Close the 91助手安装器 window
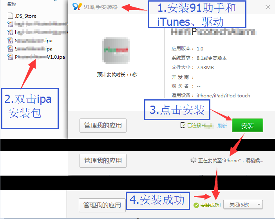The width and height of the screenshot is (275, 219). [268, 7]
